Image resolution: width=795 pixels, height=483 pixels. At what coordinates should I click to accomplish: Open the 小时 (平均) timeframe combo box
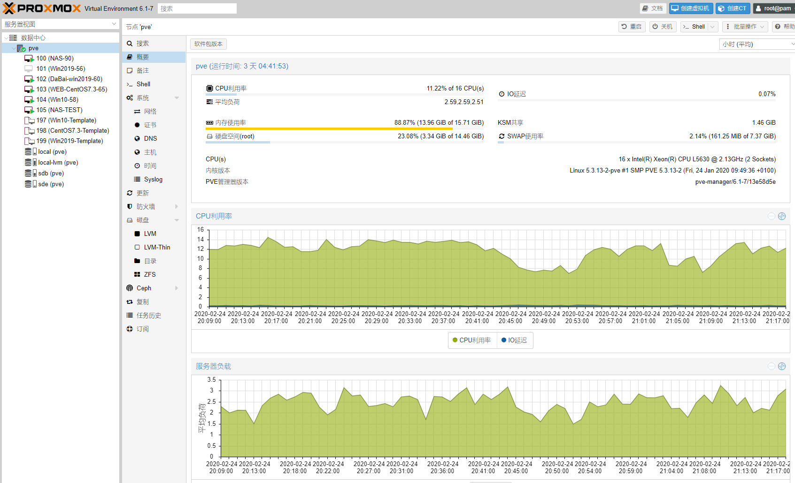tap(756, 44)
